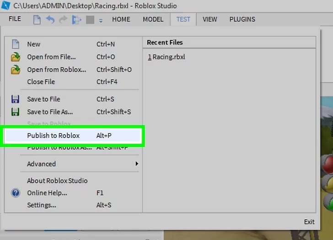Screen dimensions: 333x240
Task: Select Open from File... menu entry
Action: tap(72, 57)
